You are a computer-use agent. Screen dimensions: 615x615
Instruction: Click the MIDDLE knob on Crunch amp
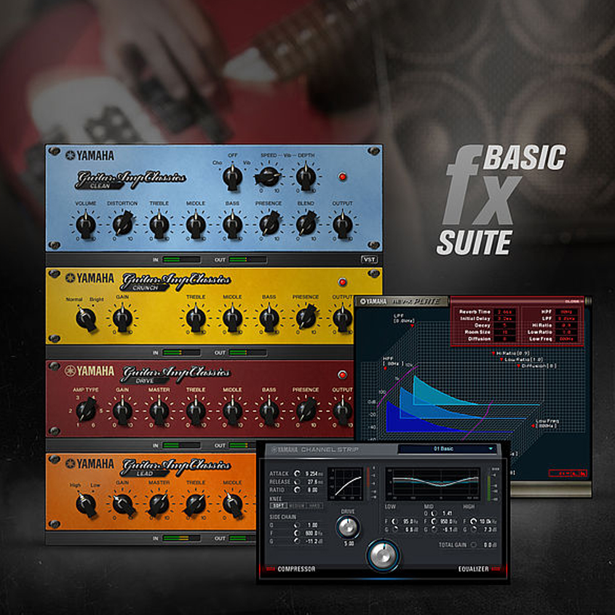tap(232, 319)
